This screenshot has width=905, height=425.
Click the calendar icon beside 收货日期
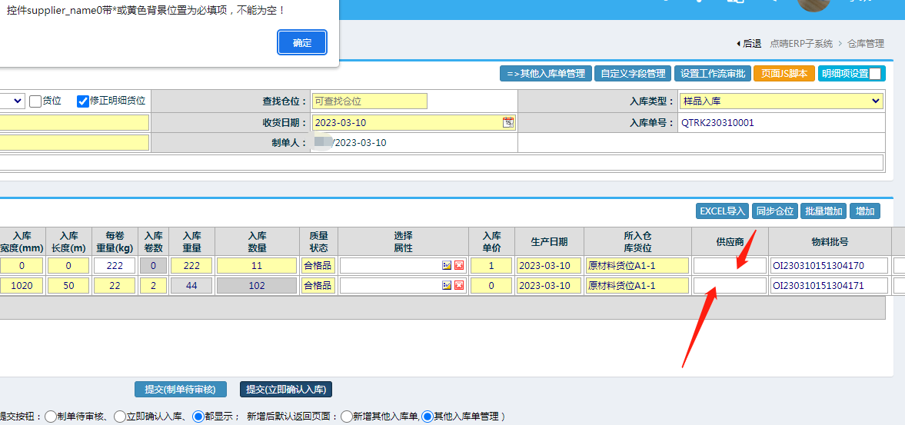pyautogui.click(x=507, y=122)
